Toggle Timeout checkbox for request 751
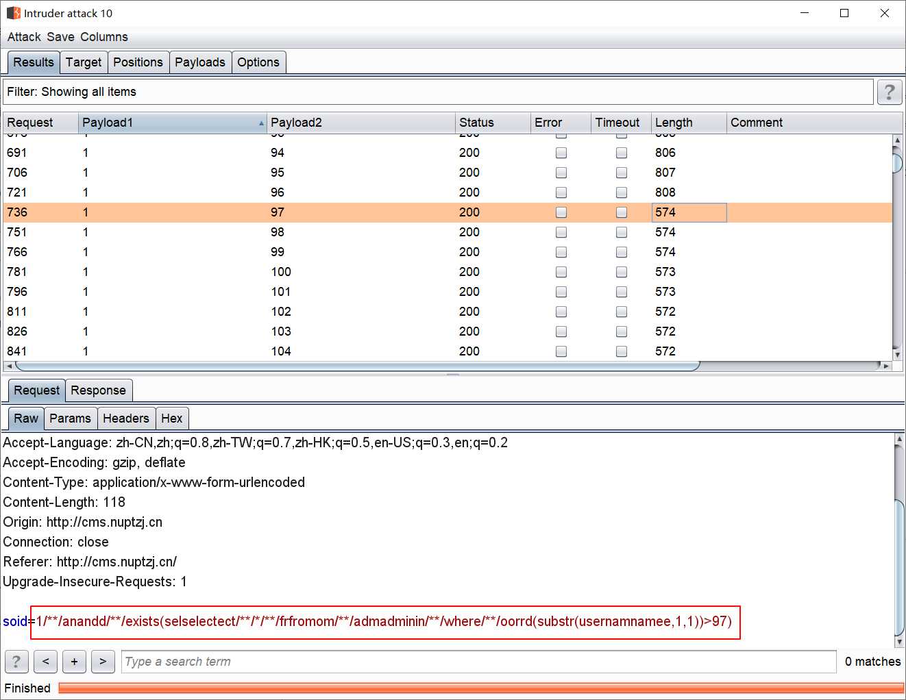The width and height of the screenshot is (906, 700). [622, 232]
